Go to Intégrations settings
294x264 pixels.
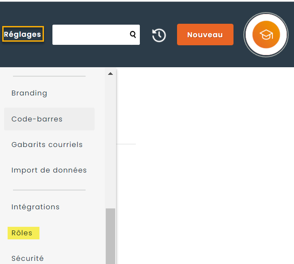click(x=35, y=207)
